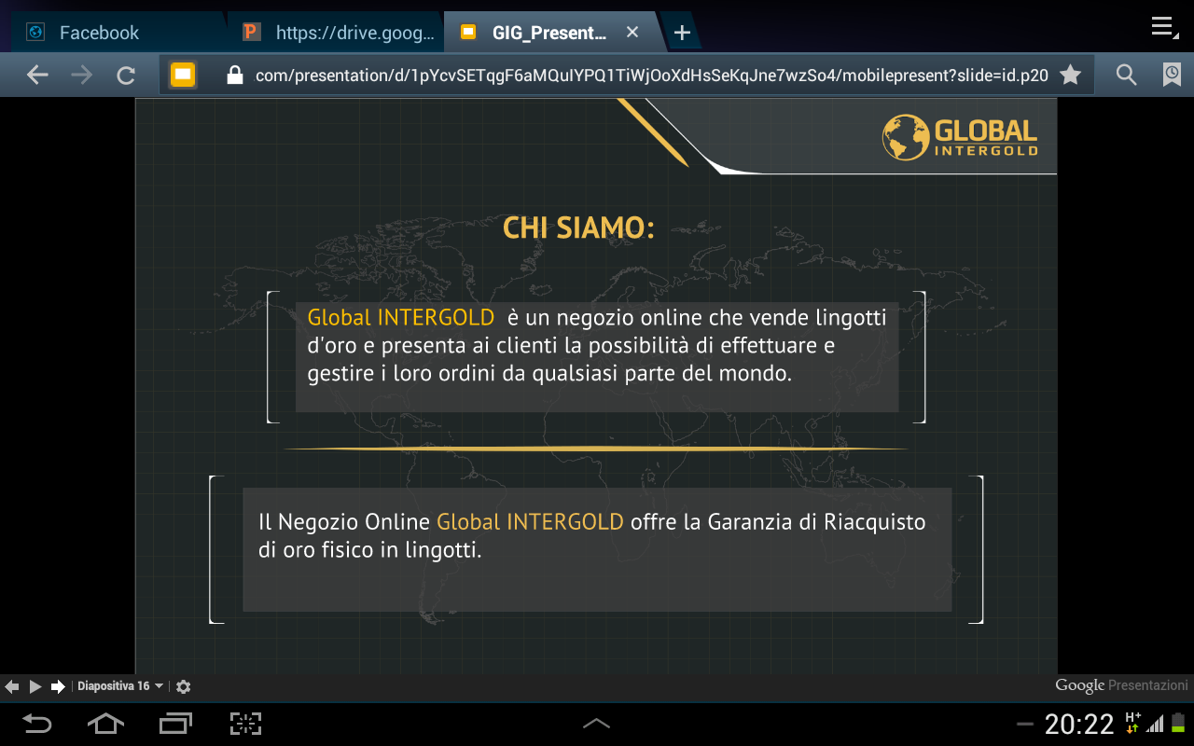Close the GIG_Present tab

[632, 33]
